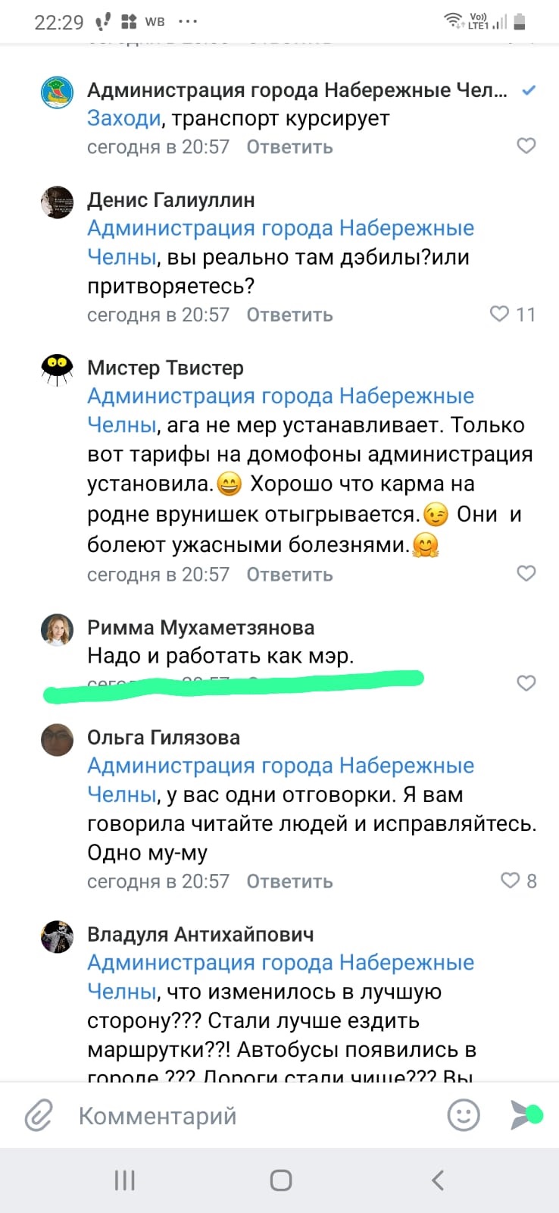This screenshot has width=559, height=1213.
Task: Open the 'Заходи' mention link
Action: click(x=124, y=118)
